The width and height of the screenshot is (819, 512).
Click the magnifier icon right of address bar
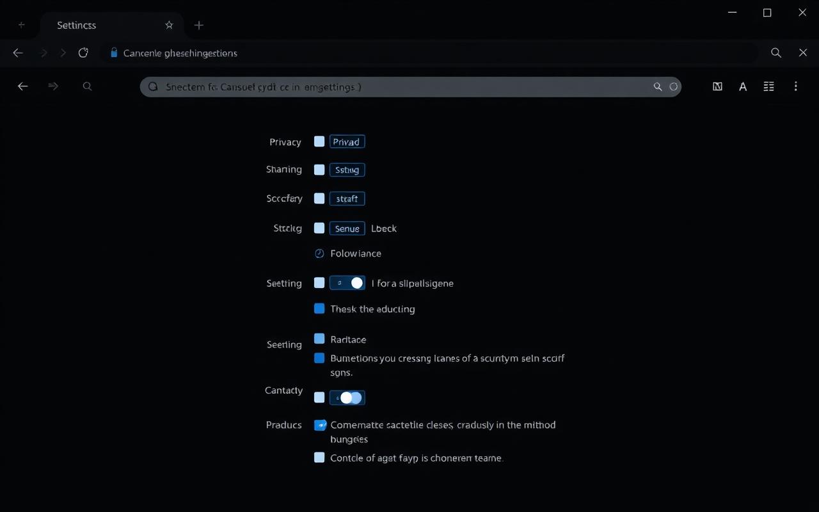776,53
